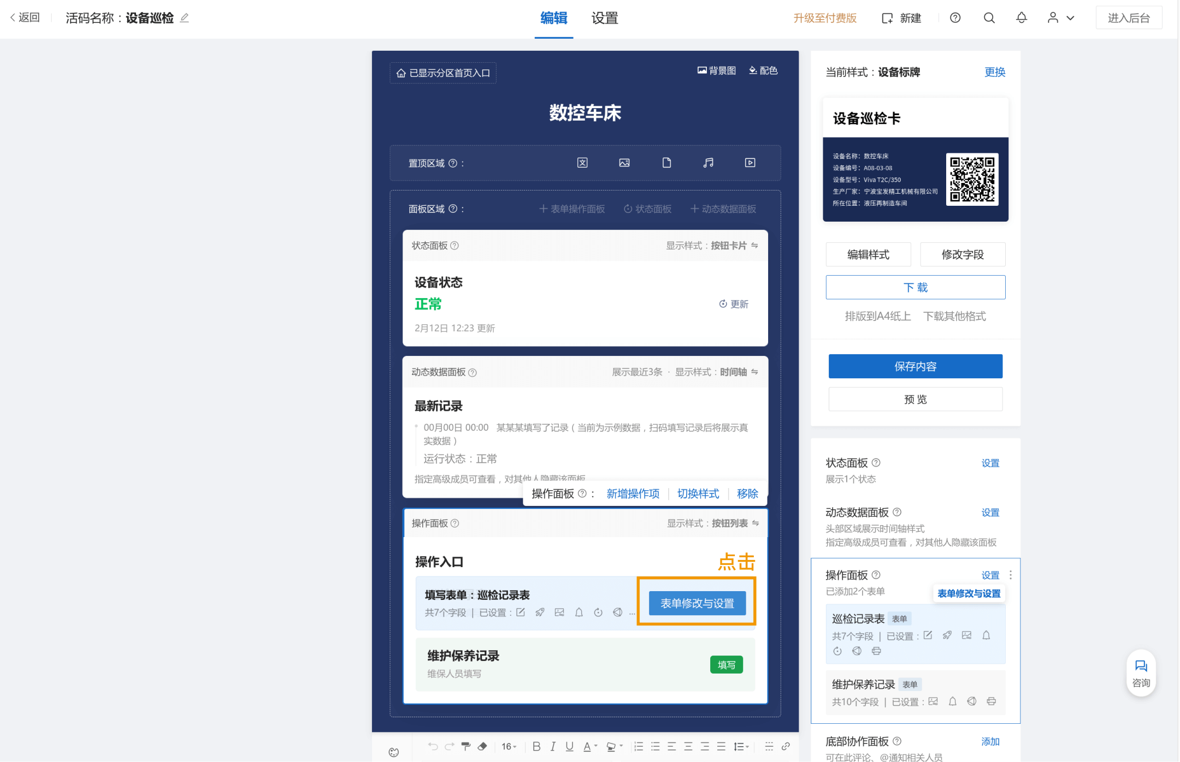Insert a form via the first 置顶区域 icon
The image size is (1180, 762).
tap(582, 163)
